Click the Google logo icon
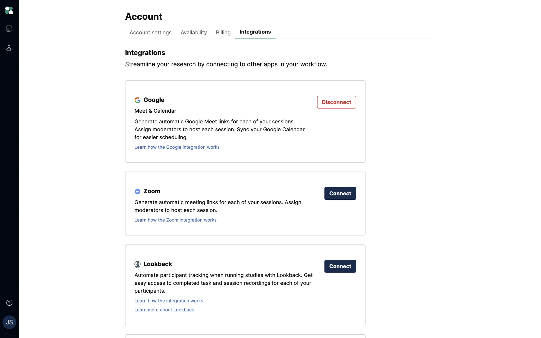Viewport: 541px width, 338px height. pyautogui.click(x=138, y=100)
